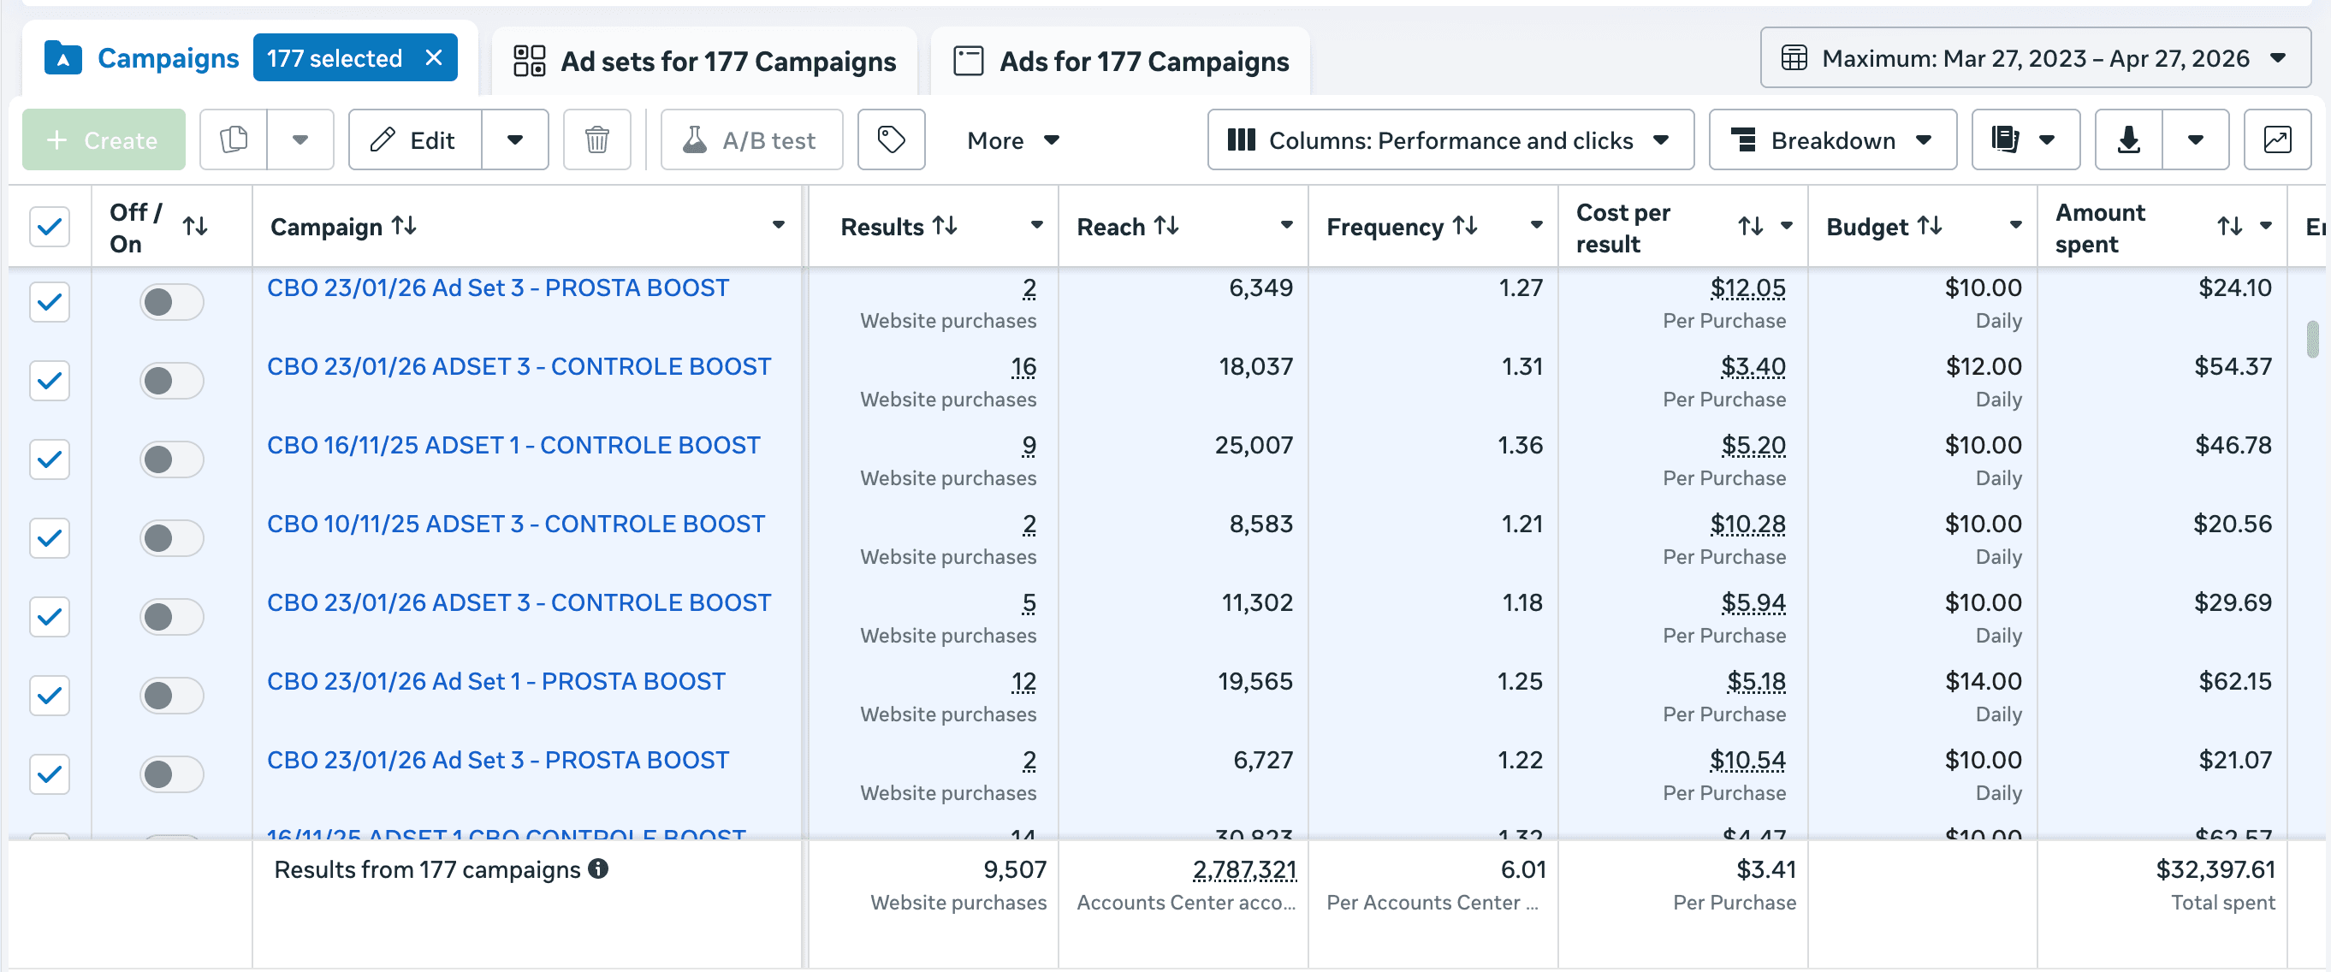Open the tag labels icon
The height and width of the screenshot is (972, 2331).
(x=891, y=139)
